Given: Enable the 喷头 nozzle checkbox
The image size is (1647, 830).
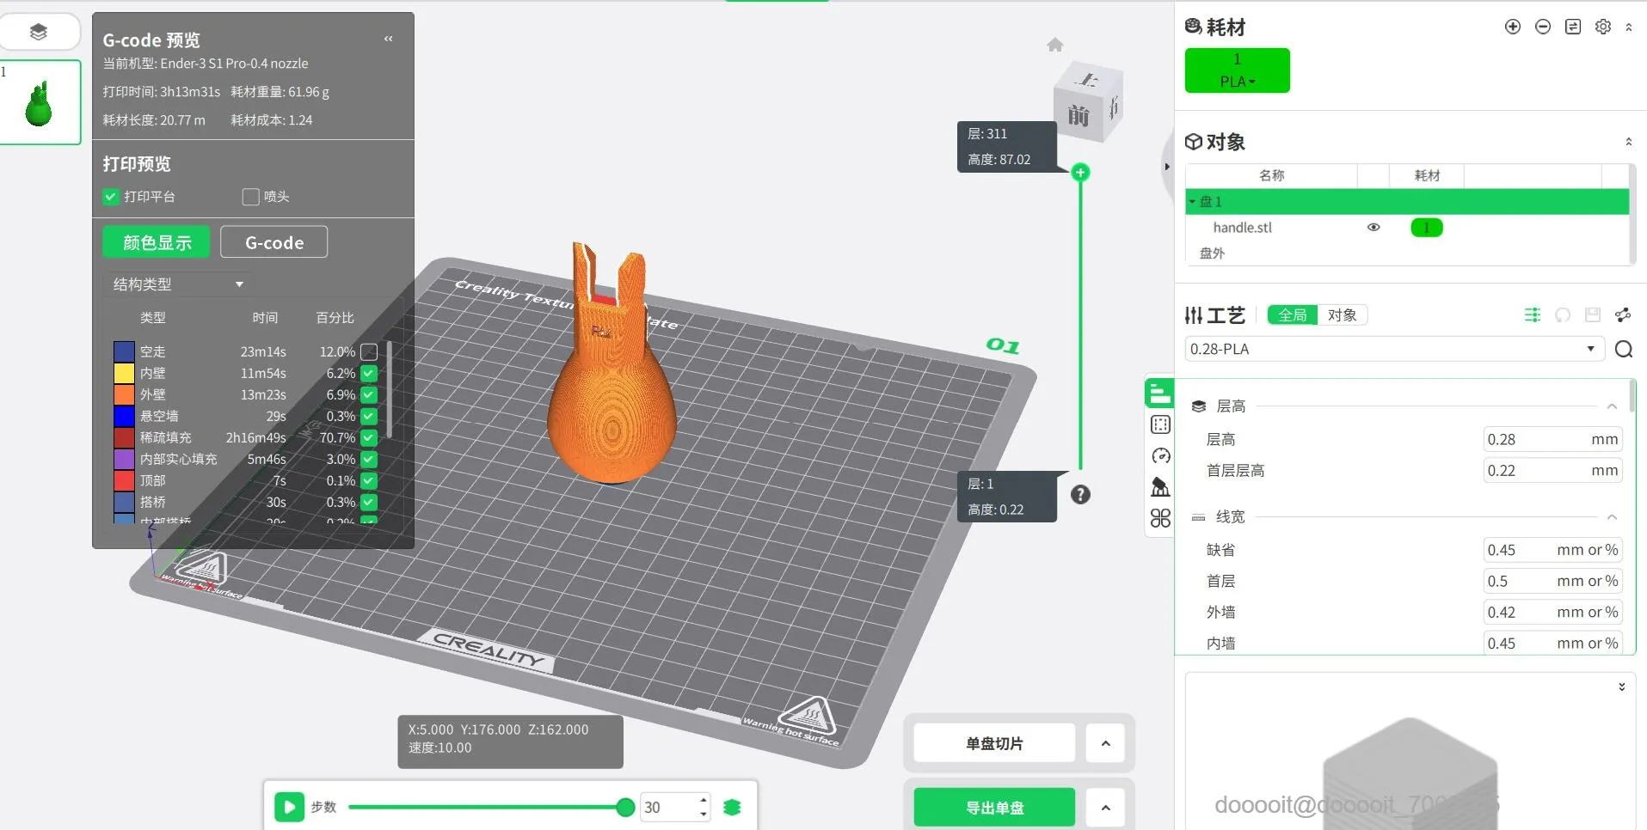Looking at the screenshot, I should point(250,197).
